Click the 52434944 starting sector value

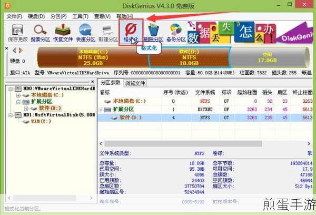[194, 192]
